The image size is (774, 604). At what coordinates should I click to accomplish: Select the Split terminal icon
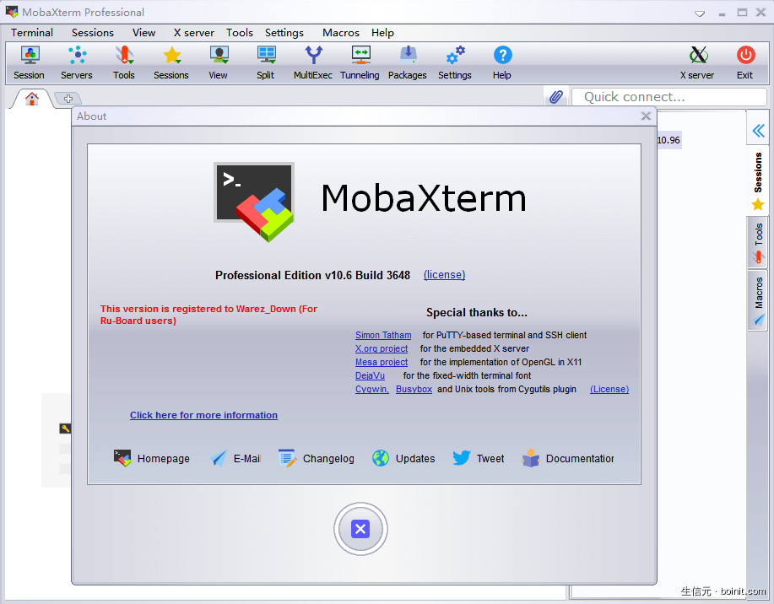pos(266,62)
